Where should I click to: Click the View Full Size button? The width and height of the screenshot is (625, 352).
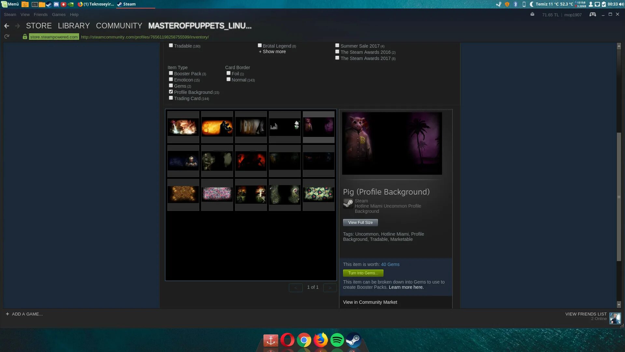(x=360, y=223)
